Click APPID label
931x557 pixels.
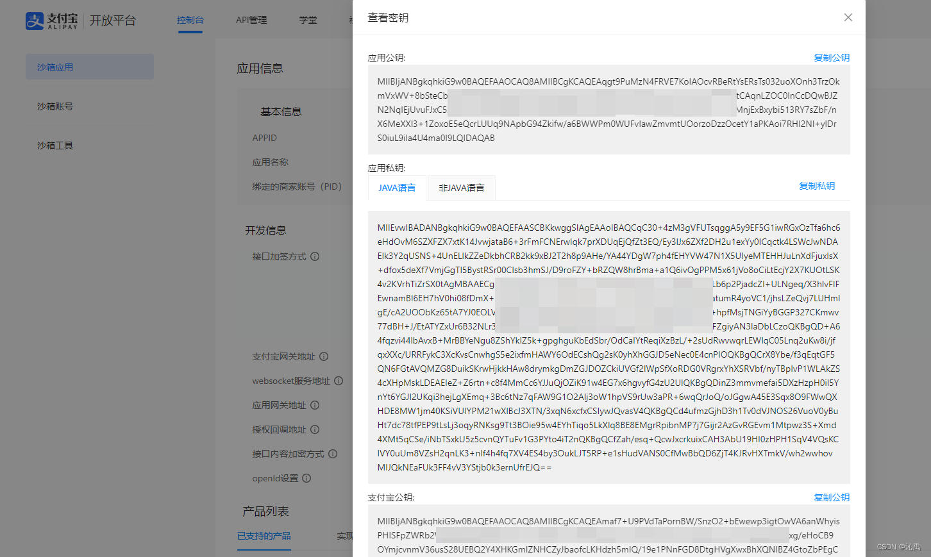(x=265, y=138)
